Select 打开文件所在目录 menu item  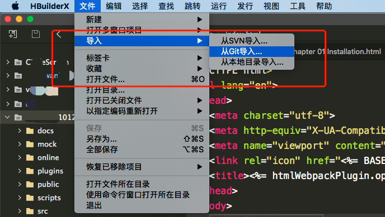[x=142, y=184]
